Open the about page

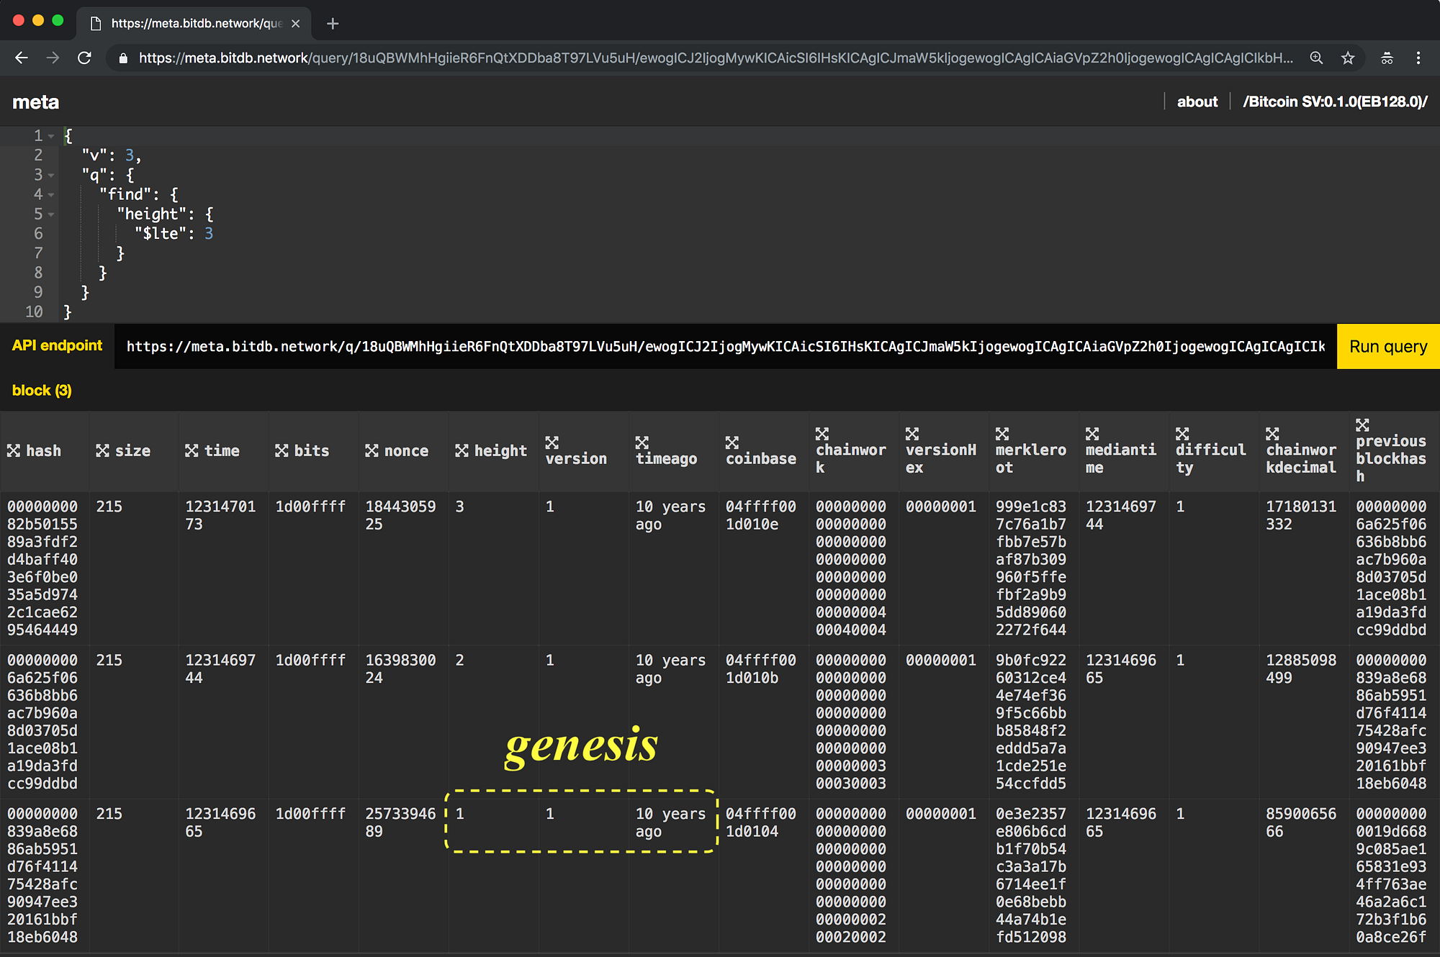(x=1197, y=101)
